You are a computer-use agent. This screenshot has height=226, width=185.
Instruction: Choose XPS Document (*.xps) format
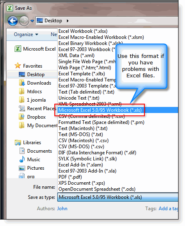82,183
